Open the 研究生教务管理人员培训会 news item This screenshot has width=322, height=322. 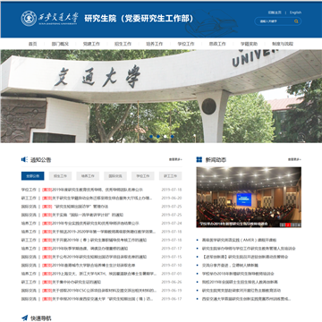(x=249, y=249)
